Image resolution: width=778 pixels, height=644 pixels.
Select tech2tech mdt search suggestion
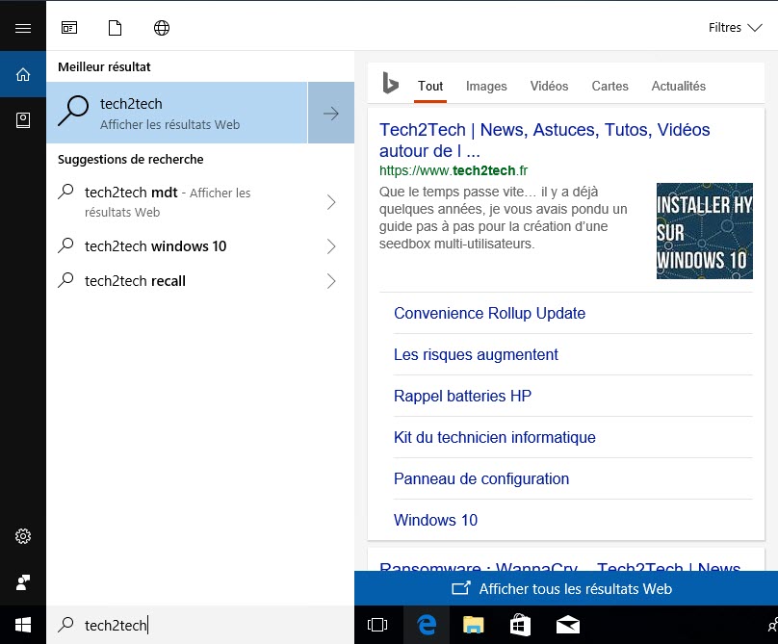(200, 202)
